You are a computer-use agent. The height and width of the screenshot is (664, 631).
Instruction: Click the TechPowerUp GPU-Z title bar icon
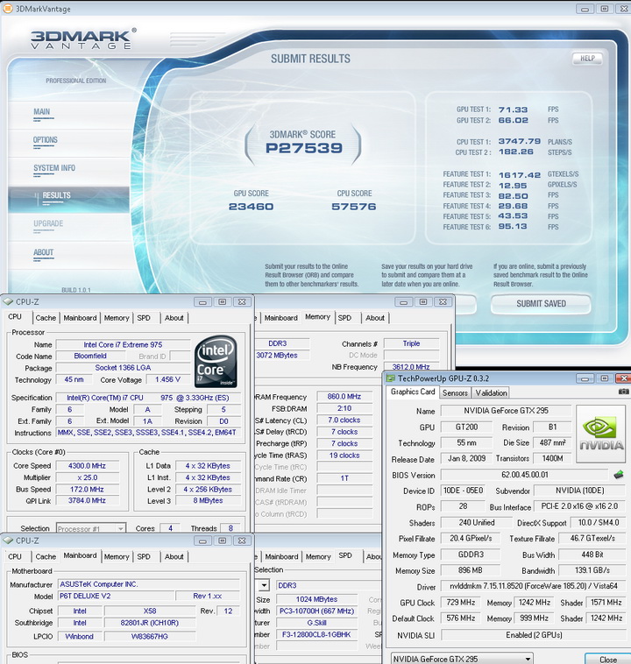point(390,378)
